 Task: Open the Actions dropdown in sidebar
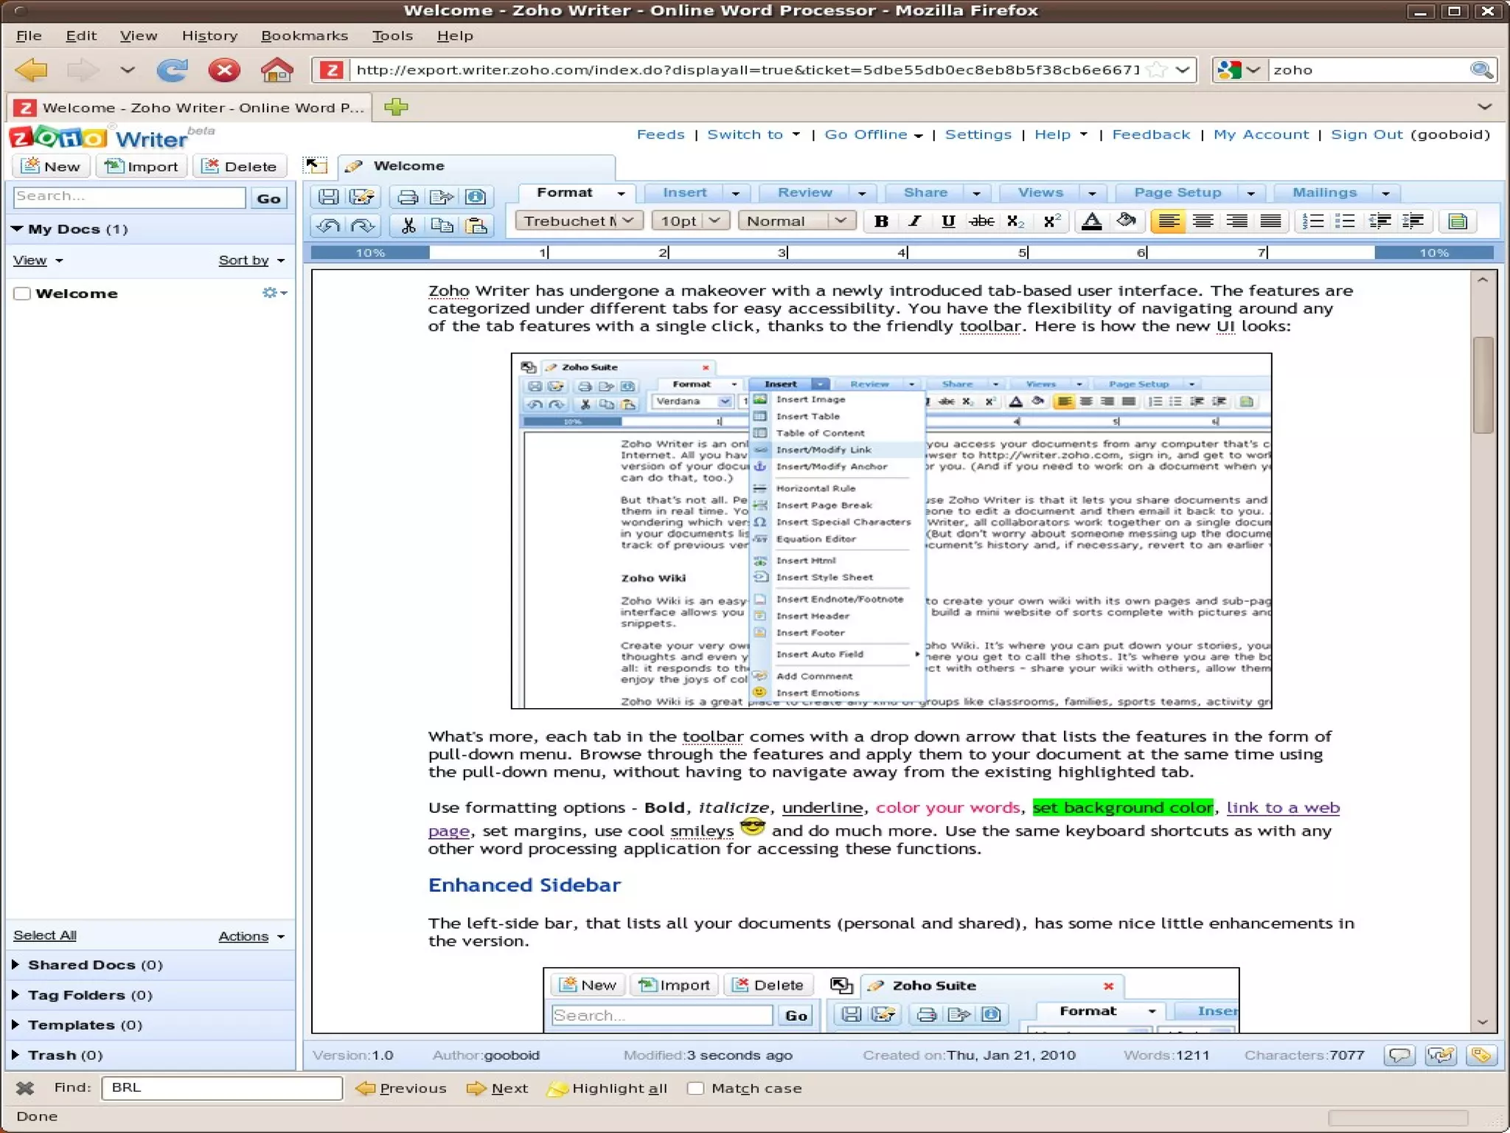pyautogui.click(x=251, y=936)
